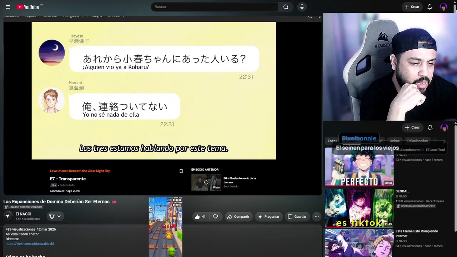Screen dimensions: 457x257
Task: Open the PERFECTO video thumbnail
Action: tap(359, 167)
